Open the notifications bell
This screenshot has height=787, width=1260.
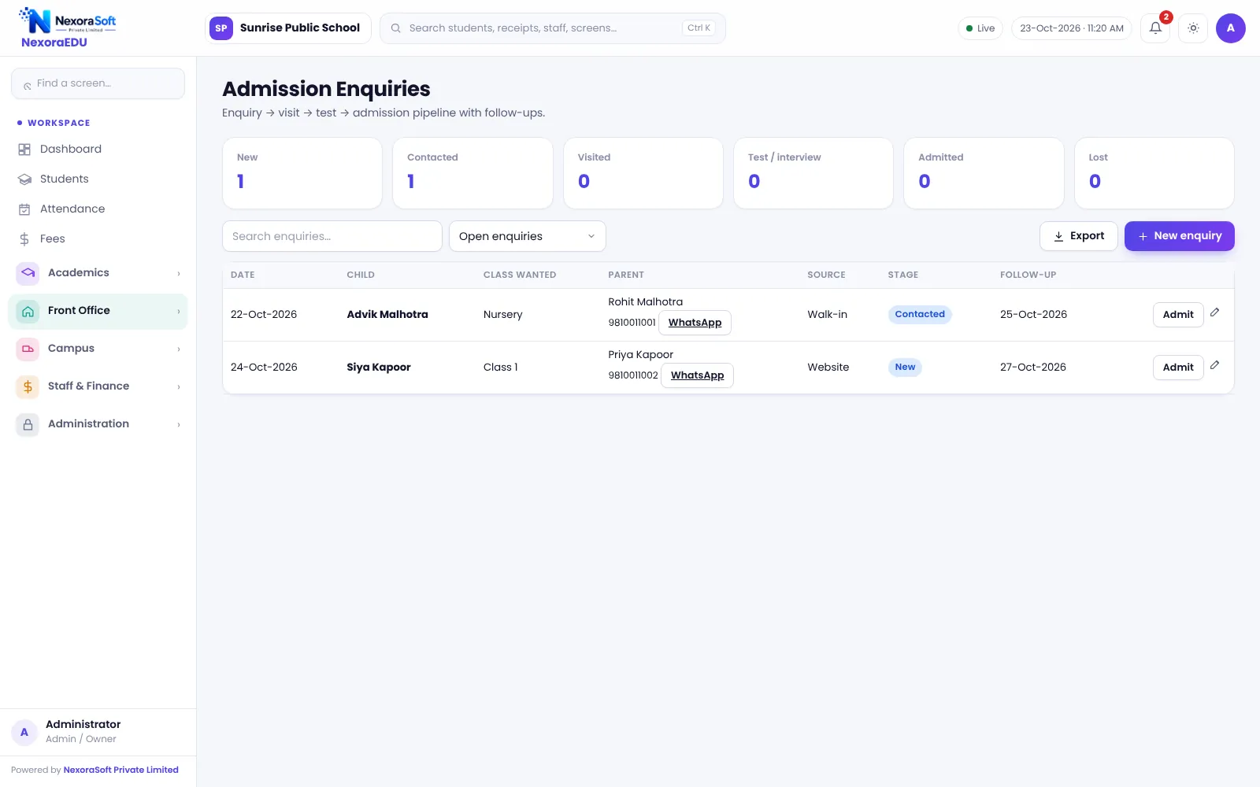point(1155,28)
